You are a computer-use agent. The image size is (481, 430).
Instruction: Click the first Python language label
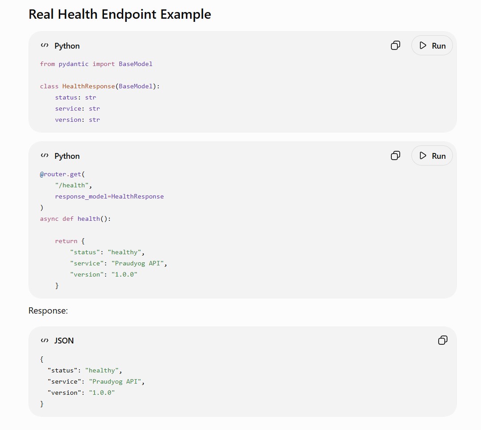coord(67,46)
